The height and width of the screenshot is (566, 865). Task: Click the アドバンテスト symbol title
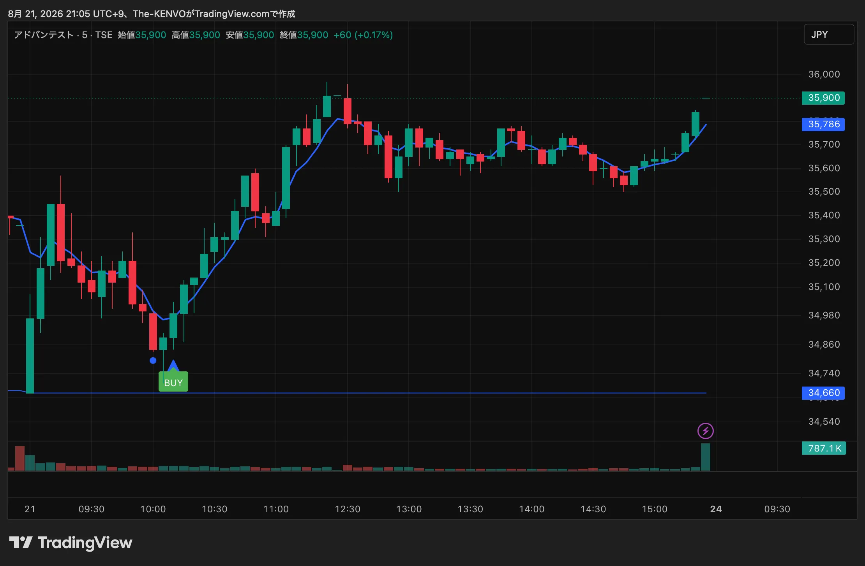click(x=44, y=35)
